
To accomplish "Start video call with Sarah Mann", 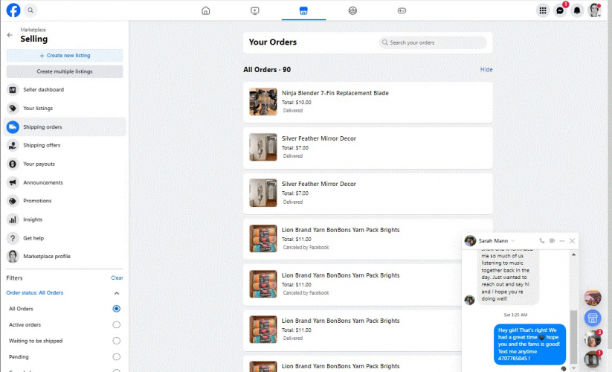I will [552, 241].
